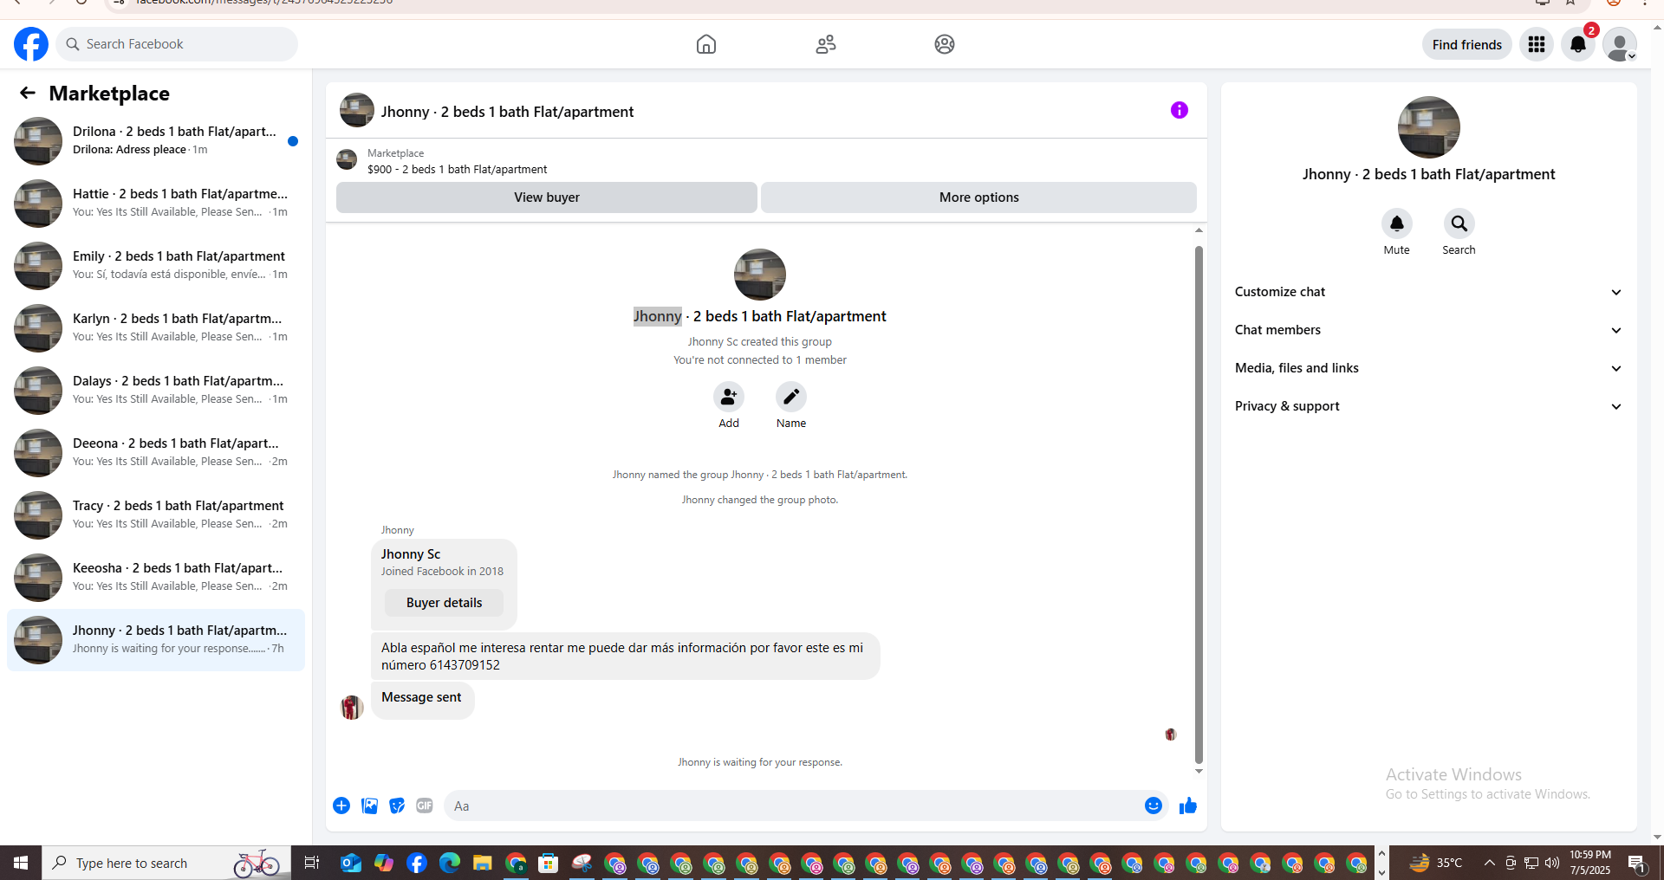This screenshot has height=880, width=1664.
Task: Click View buyer button
Action: [x=547, y=197]
